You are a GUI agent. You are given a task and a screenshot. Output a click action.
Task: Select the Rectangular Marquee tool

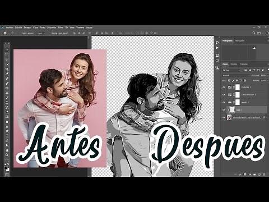point(7,54)
